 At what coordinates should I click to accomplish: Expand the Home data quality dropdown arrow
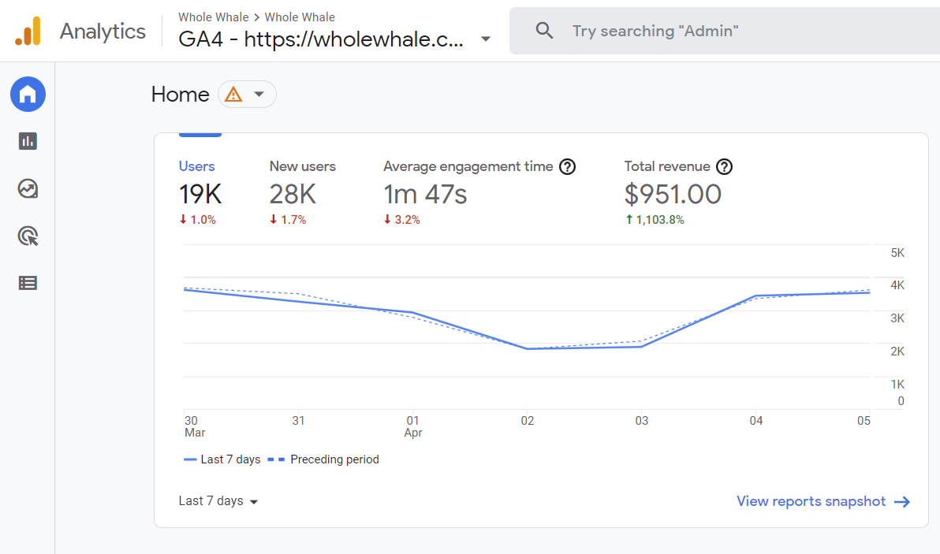click(x=259, y=94)
